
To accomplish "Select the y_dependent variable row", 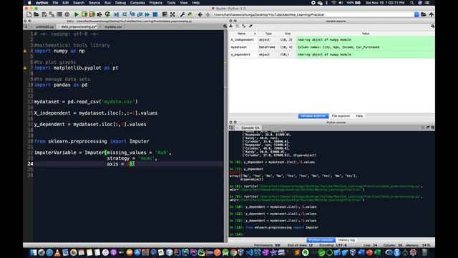I will click(x=332, y=54).
